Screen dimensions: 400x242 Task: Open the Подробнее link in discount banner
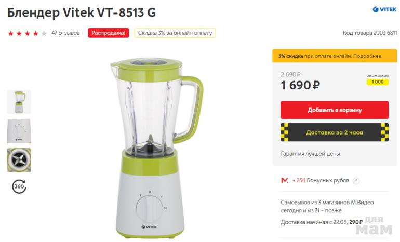pos(367,56)
